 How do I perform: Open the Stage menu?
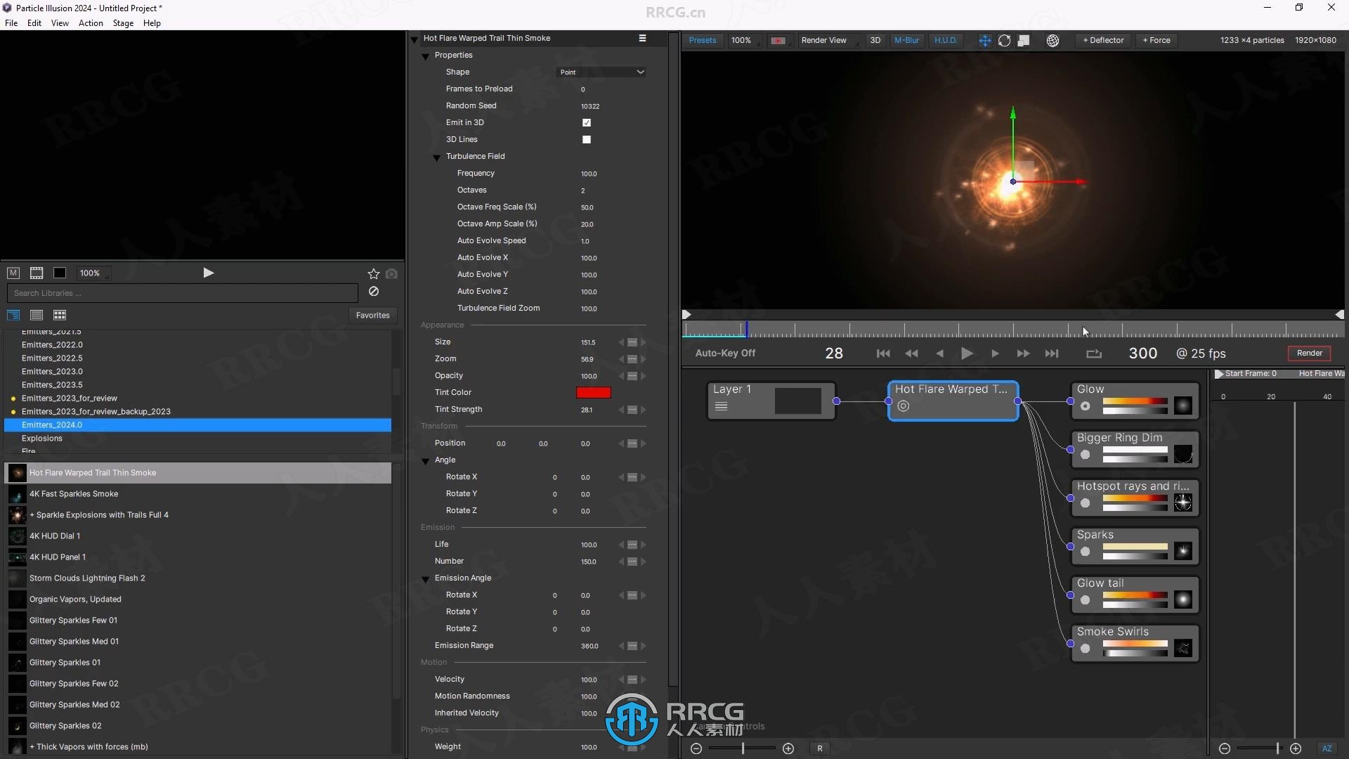123,22
